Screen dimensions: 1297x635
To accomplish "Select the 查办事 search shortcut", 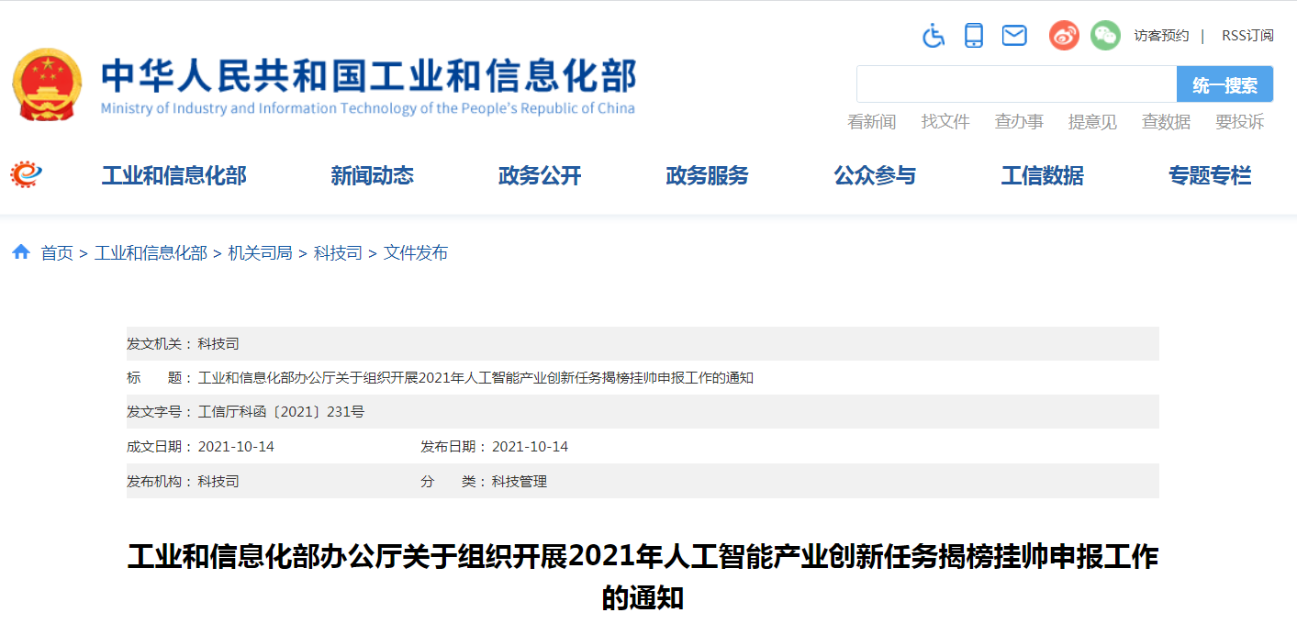I will (x=1019, y=121).
